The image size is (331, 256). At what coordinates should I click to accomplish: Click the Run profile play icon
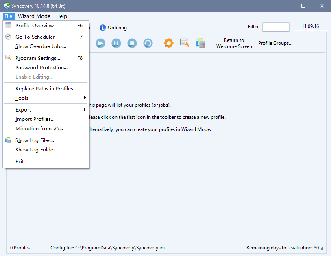point(100,43)
